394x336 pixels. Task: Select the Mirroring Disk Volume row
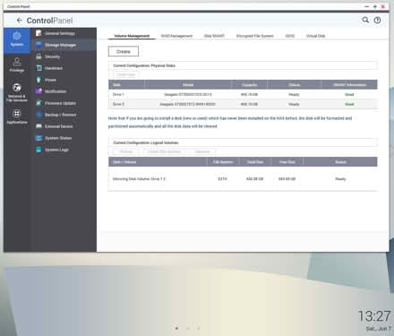pos(243,179)
